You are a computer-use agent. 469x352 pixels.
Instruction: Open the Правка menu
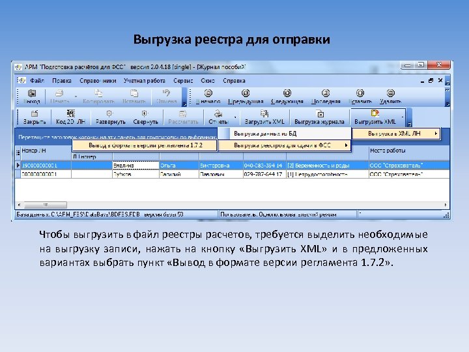coord(62,81)
